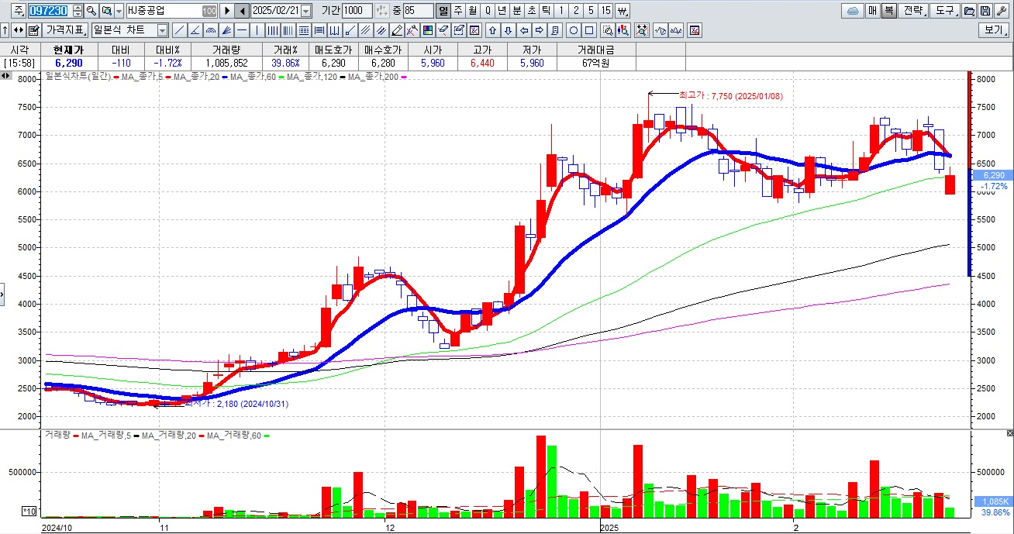Select the horizontal line tool
1014x534 pixels.
click(241, 30)
